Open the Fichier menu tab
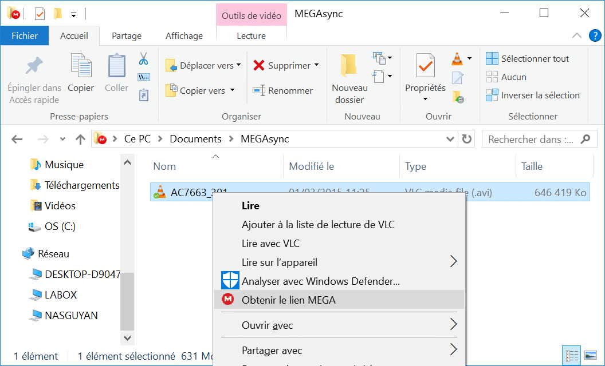The image size is (605, 366). pyautogui.click(x=25, y=36)
